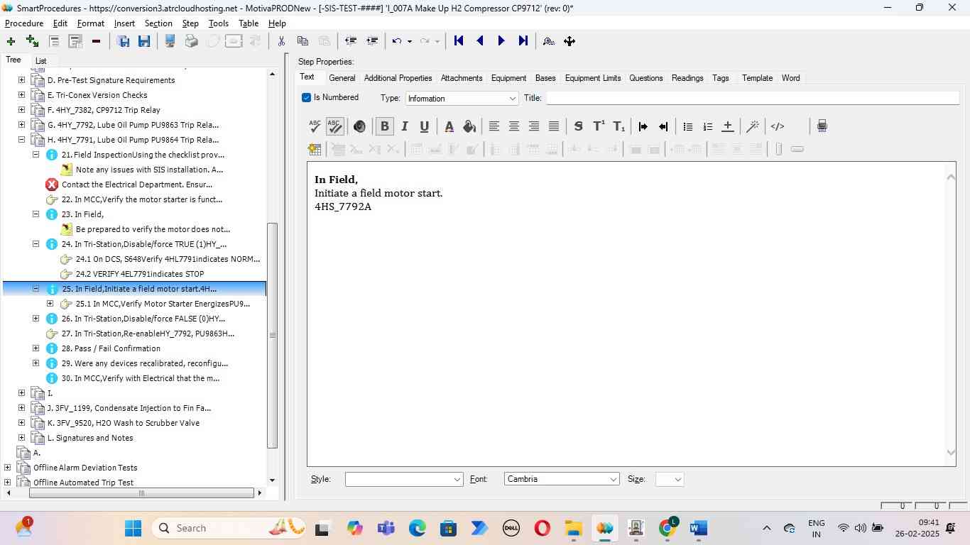Image resolution: width=970 pixels, height=545 pixels.
Task: Select tree step 26. In Tri-Station Disable/force FALSE
Action: pyautogui.click(x=143, y=319)
